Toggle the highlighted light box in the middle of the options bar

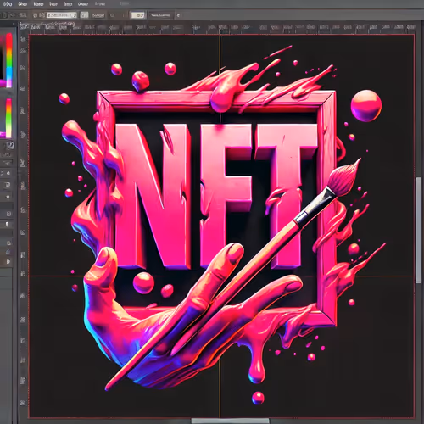[x=137, y=15]
